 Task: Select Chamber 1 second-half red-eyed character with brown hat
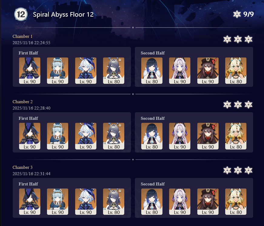[x=208, y=70]
